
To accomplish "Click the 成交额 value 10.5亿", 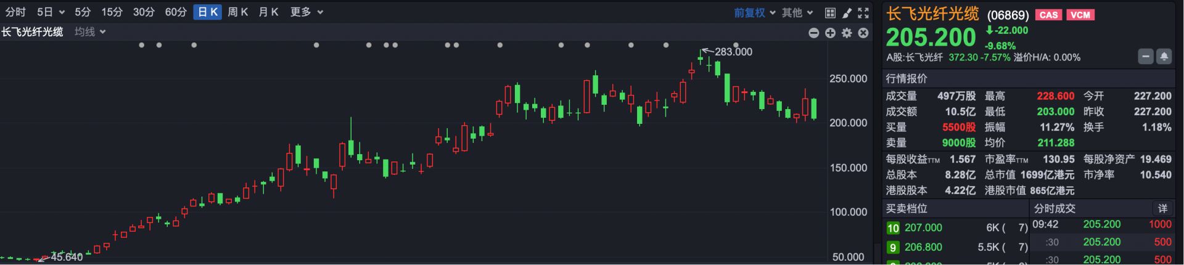I will coord(960,112).
